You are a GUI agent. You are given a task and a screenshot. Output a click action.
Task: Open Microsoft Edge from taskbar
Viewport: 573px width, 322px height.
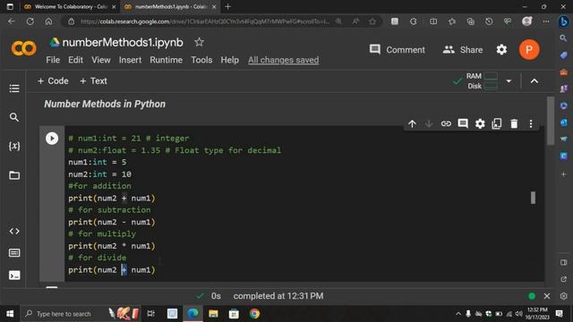click(x=192, y=314)
